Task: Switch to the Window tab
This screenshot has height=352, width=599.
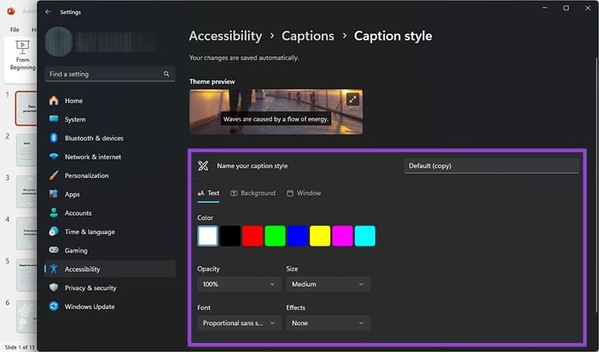Action: 304,193
